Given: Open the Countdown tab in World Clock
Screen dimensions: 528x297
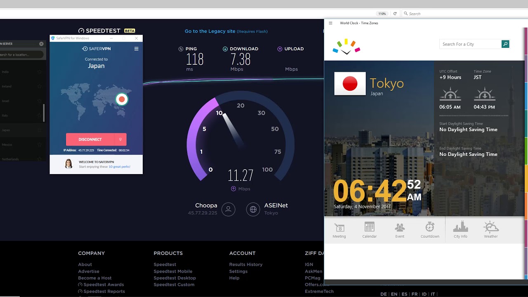Looking at the screenshot, I should (x=430, y=230).
